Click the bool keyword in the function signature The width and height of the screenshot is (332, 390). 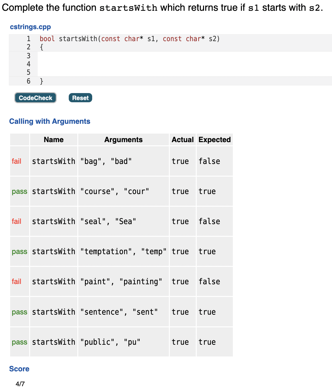47,39
